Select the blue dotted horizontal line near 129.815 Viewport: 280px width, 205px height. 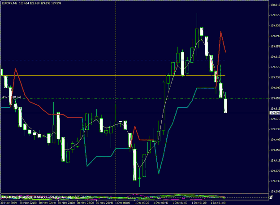pyautogui.click(x=113, y=60)
